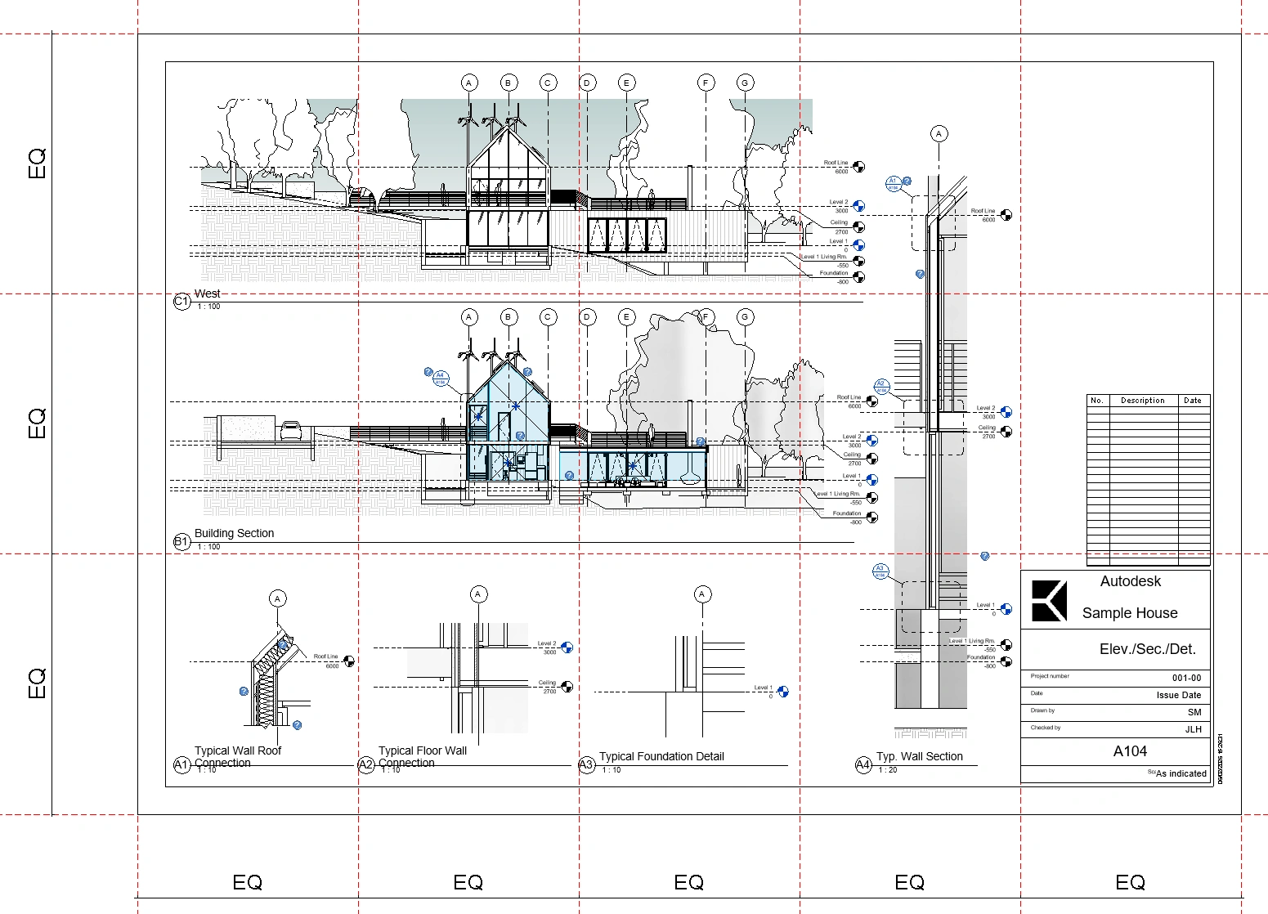Viewport: 1268px width, 914px height.
Task: Select grid bubble G in Building Section view
Action: pyautogui.click(x=745, y=317)
